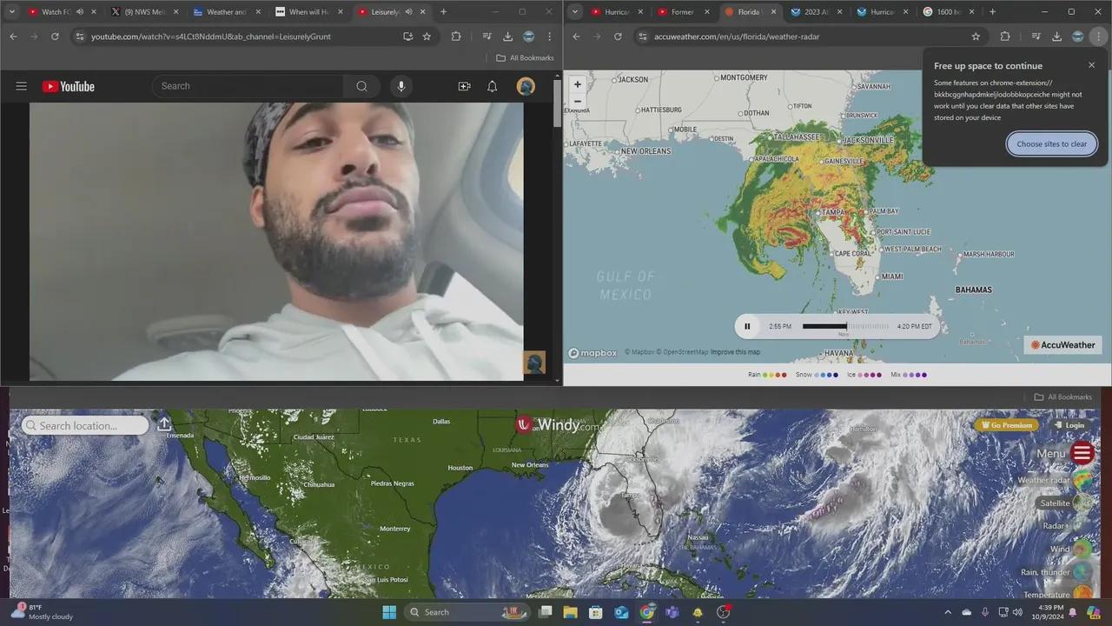This screenshot has width=1112, height=626.
Task: Close the Florida weather radar tab
Action: point(773,12)
